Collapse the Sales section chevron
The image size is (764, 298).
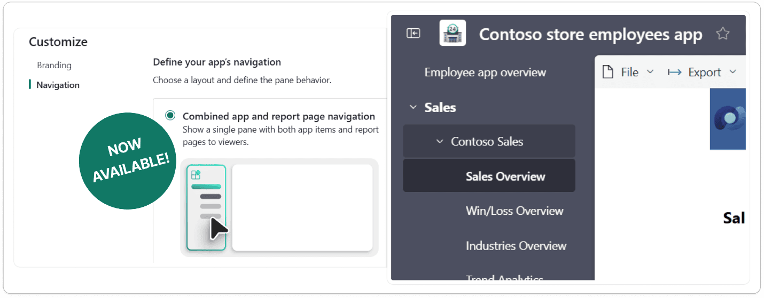(x=413, y=107)
